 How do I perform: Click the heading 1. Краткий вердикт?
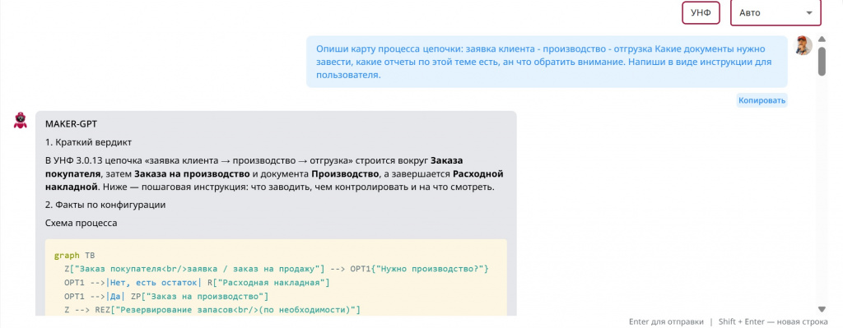tap(88, 142)
